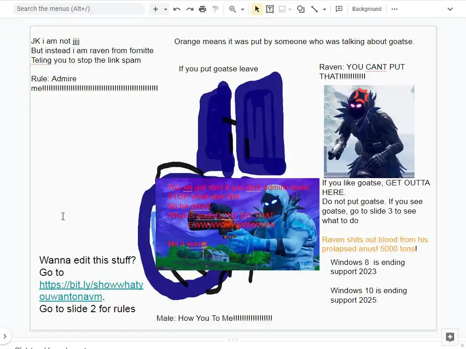Click the 'If you put goatse leave' text
The width and height of the screenshot is (466, 349).
(218, 69)
